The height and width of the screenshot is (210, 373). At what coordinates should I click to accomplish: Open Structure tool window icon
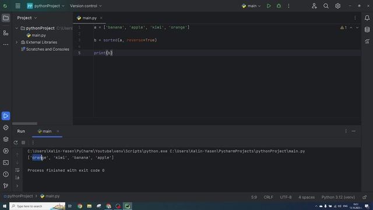[6, 33]
